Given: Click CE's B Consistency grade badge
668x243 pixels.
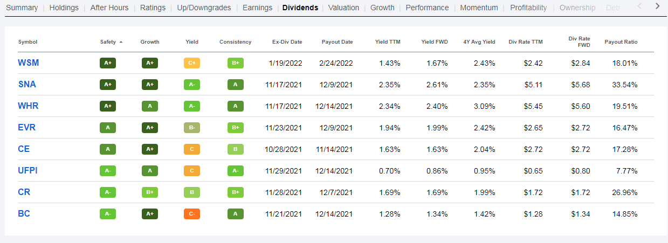Looking at the screenshot, I should point(236,149).
